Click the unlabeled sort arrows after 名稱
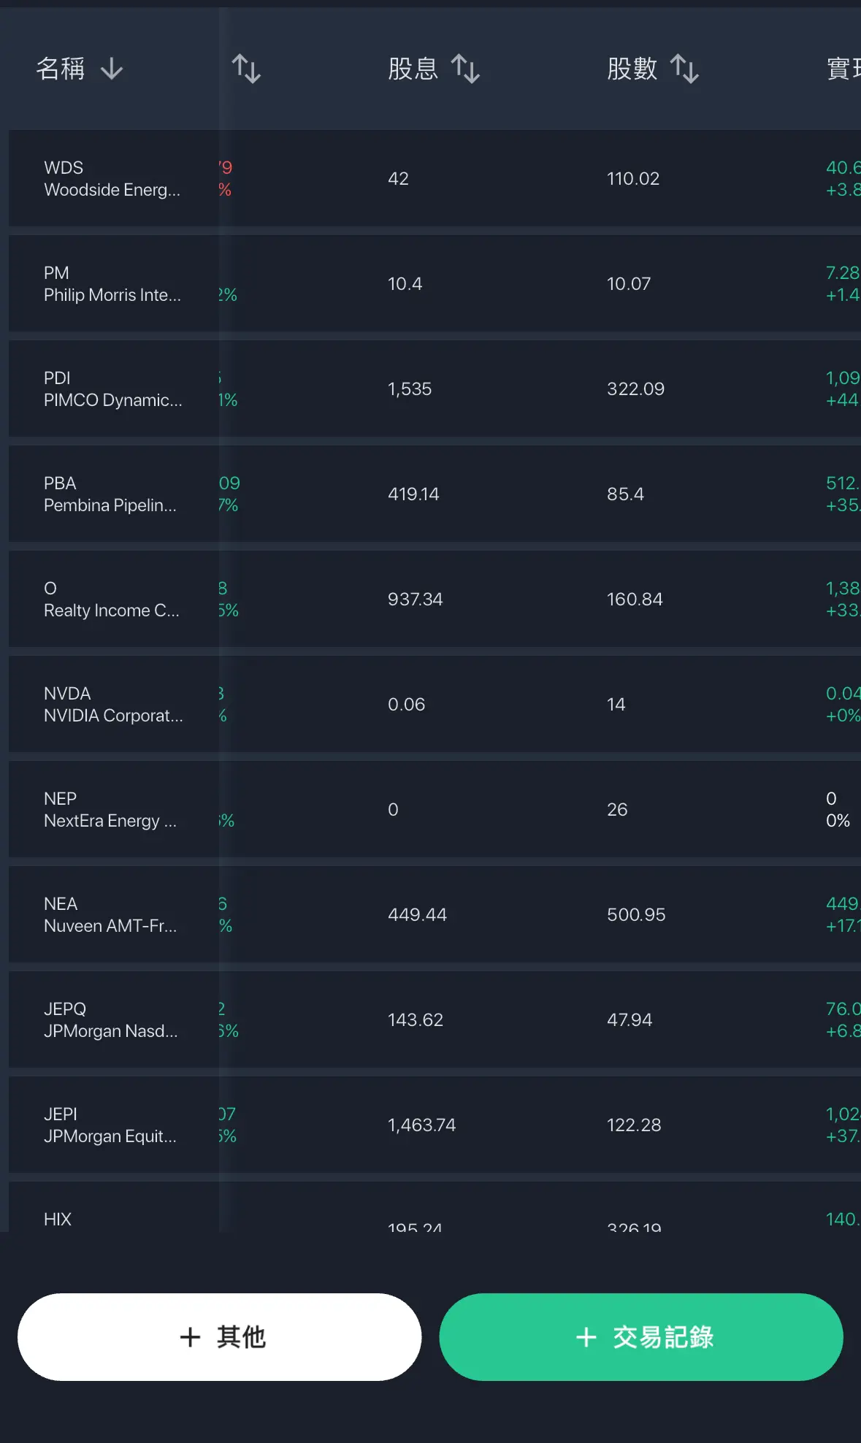This screenshot has width=861, height=1443. click(246, 69)
